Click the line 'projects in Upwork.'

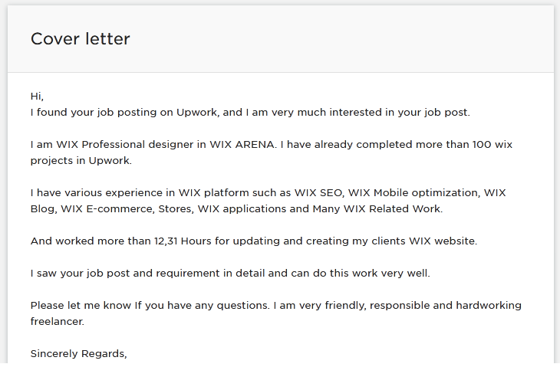81,161
